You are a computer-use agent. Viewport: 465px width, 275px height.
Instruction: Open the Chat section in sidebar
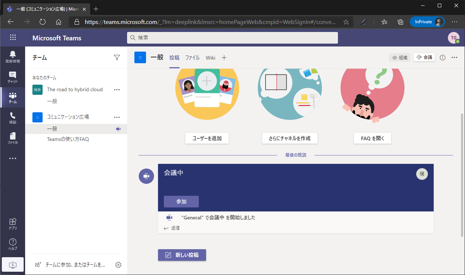(x=13, y=77)
